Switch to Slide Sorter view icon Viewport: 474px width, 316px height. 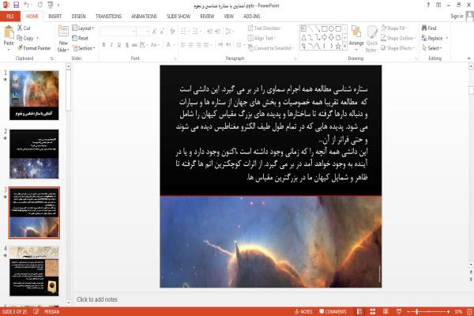point(372,311)
